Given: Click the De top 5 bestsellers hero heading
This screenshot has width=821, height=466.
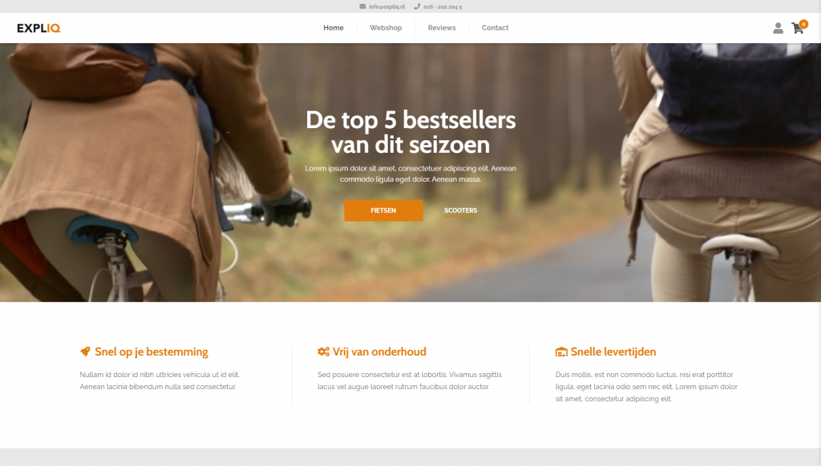Looking at the screenshot, I should pos(410,132).
